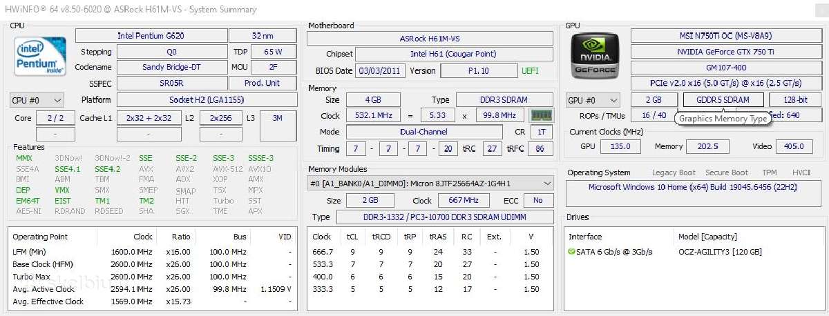Click the MSI N750Ti OC (MS-V8A9) field

pyautogui.click(x=727, y=35)
